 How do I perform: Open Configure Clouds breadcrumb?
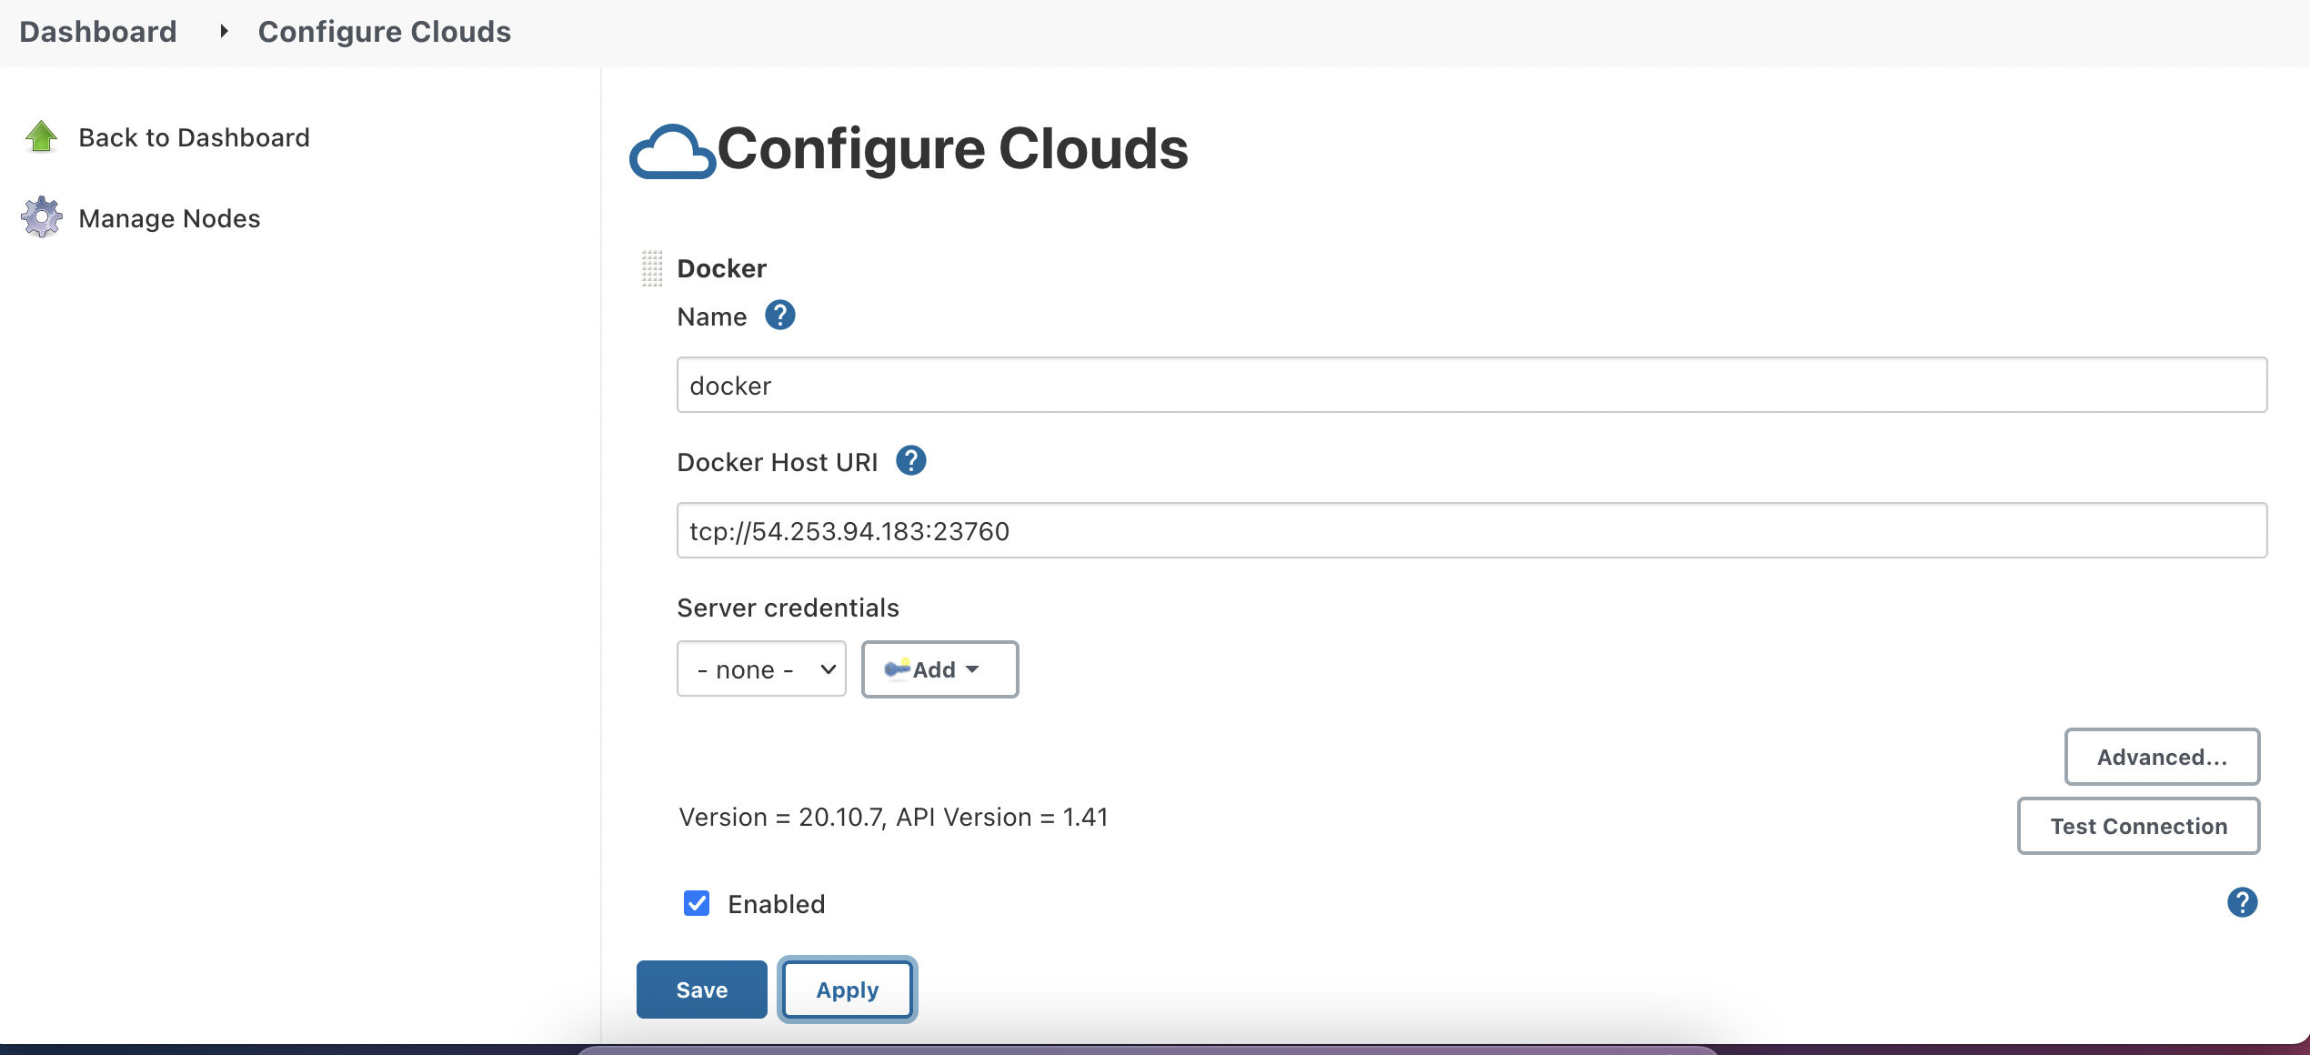(385, 32)
